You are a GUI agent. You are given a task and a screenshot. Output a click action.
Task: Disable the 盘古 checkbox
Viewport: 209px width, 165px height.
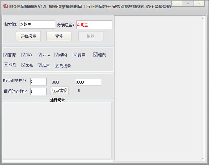point(40,65)
